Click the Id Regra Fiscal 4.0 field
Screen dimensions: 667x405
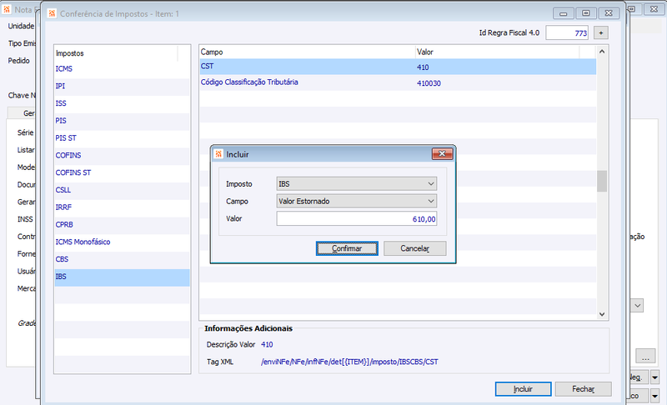click(x=567, y=32)
